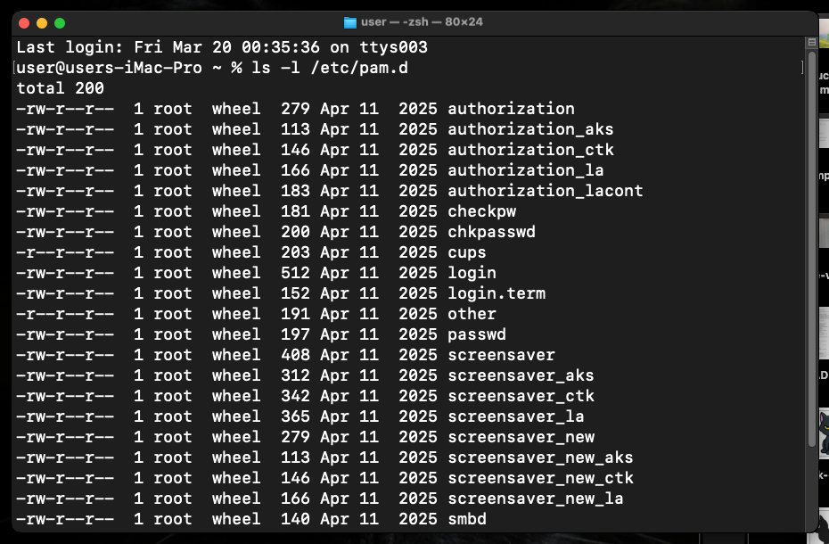Click the "smbd" filename at the bottom

[x=466, y=518]
